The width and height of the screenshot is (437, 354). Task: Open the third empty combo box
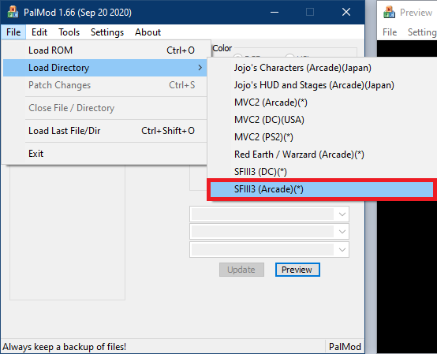coord(269,250)
